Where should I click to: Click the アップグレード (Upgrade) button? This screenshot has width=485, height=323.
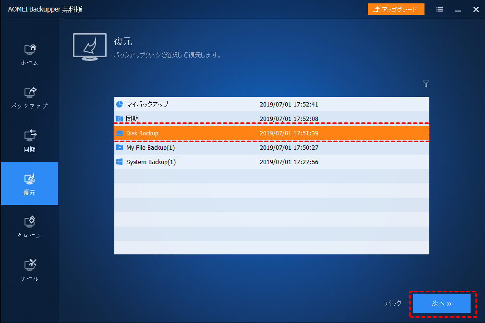[x=396, y=9]
